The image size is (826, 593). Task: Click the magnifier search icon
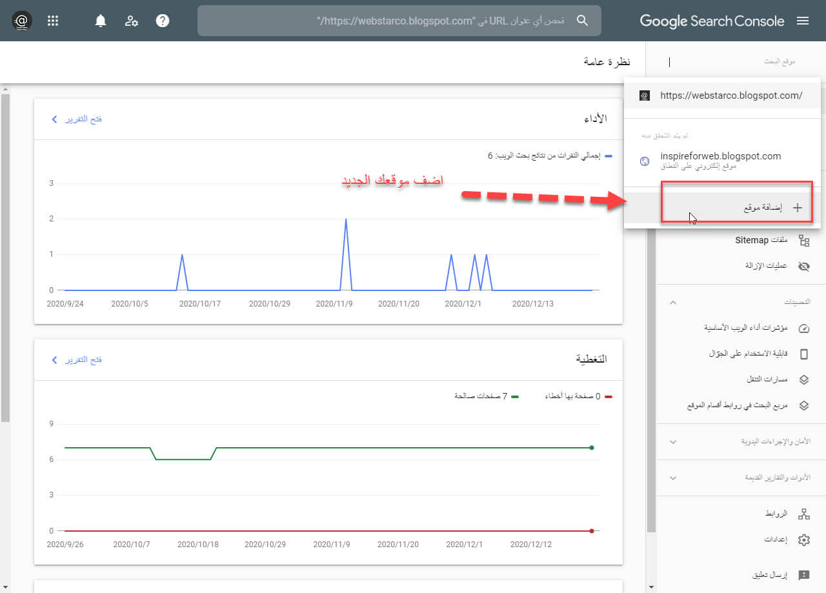click(x=582, y=21)
